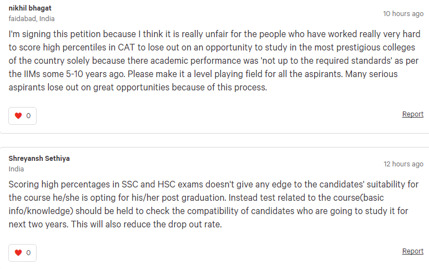This screenshot has height=269, width=429.
Task: Click the "10 hours ago" timestamp
Action: (x=403, y=14)
